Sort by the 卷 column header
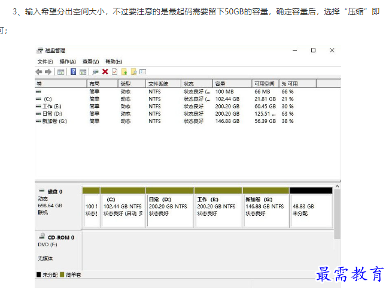389x293 pixels. click(61, 84)
